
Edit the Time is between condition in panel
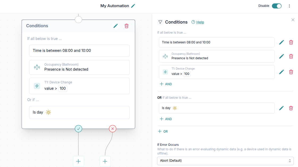pos(282,42)
